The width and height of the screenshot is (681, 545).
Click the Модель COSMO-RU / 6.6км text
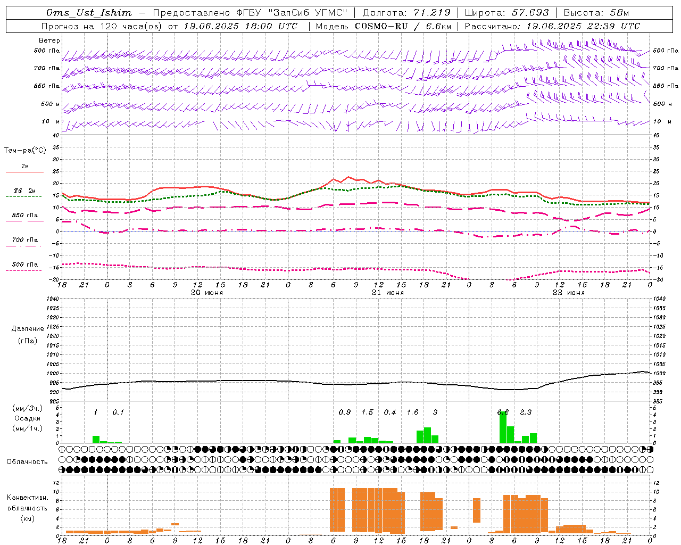coord(384,26)
